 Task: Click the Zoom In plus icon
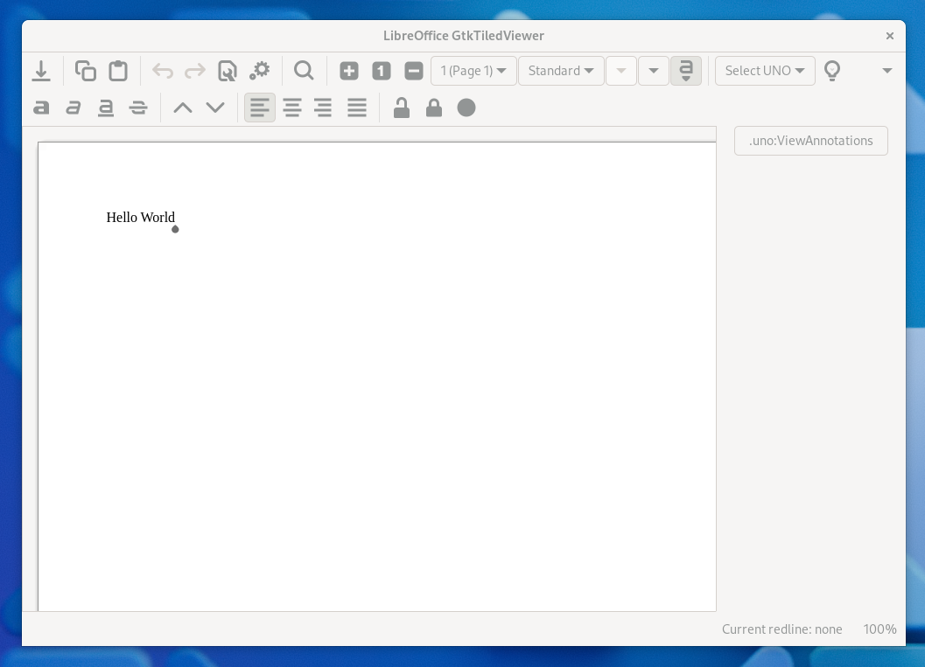(x=349, y=71)
